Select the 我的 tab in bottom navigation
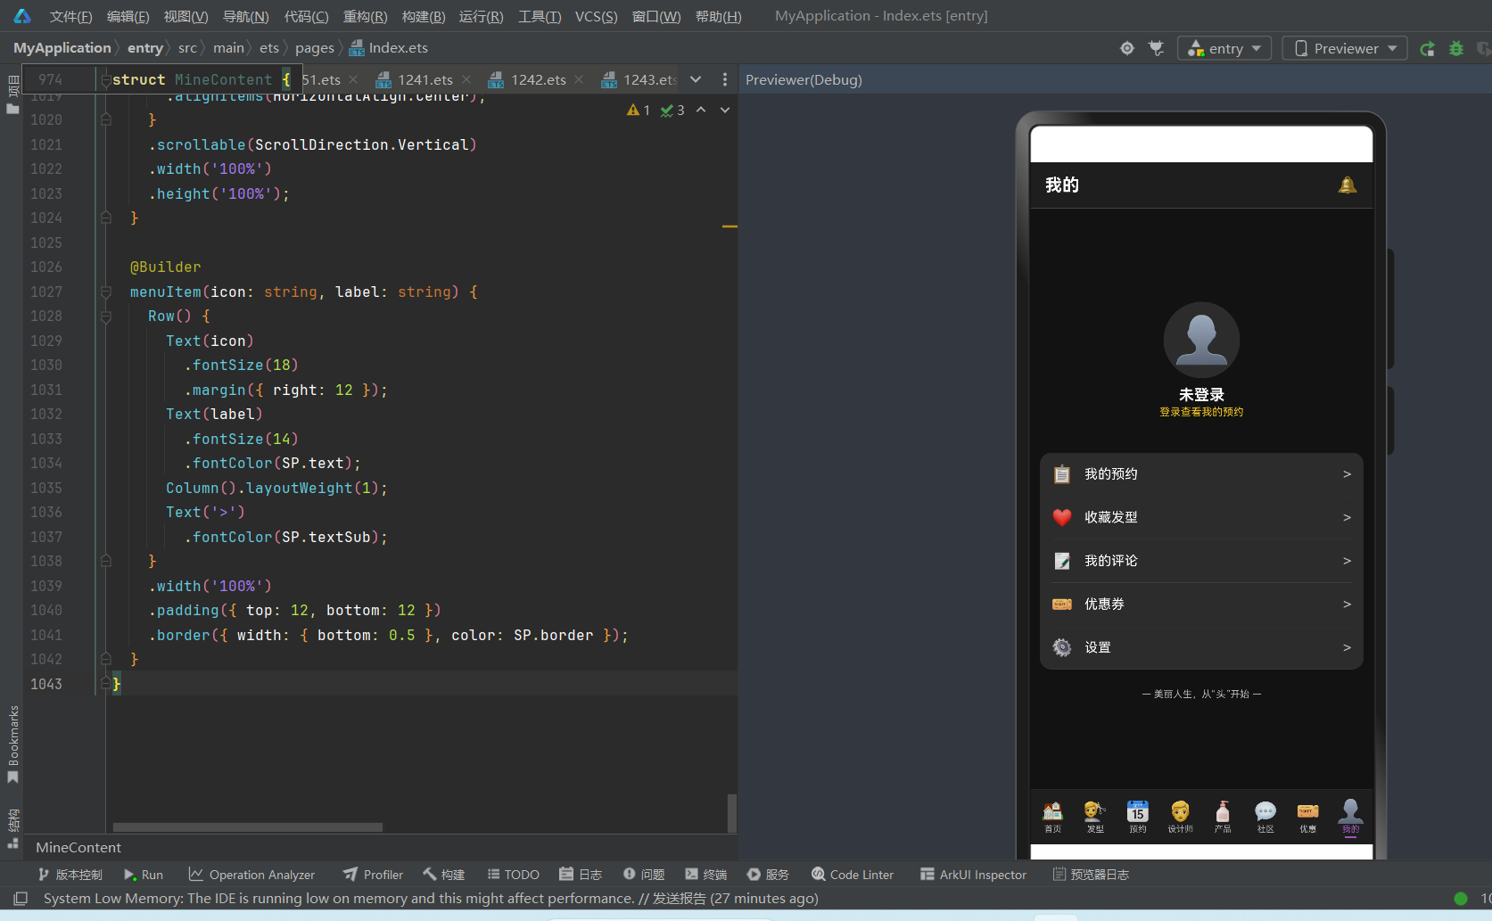 click(x=1350, y=817)
